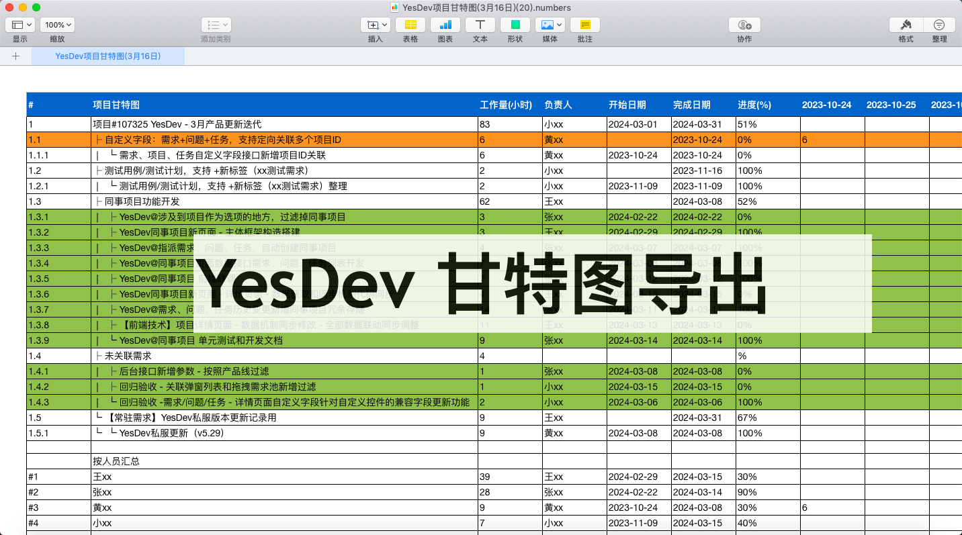Screen dimensions: 962x535
Task: Click the value 6 under 2023-10-24 in row 1.1
Action: point(832,140)
